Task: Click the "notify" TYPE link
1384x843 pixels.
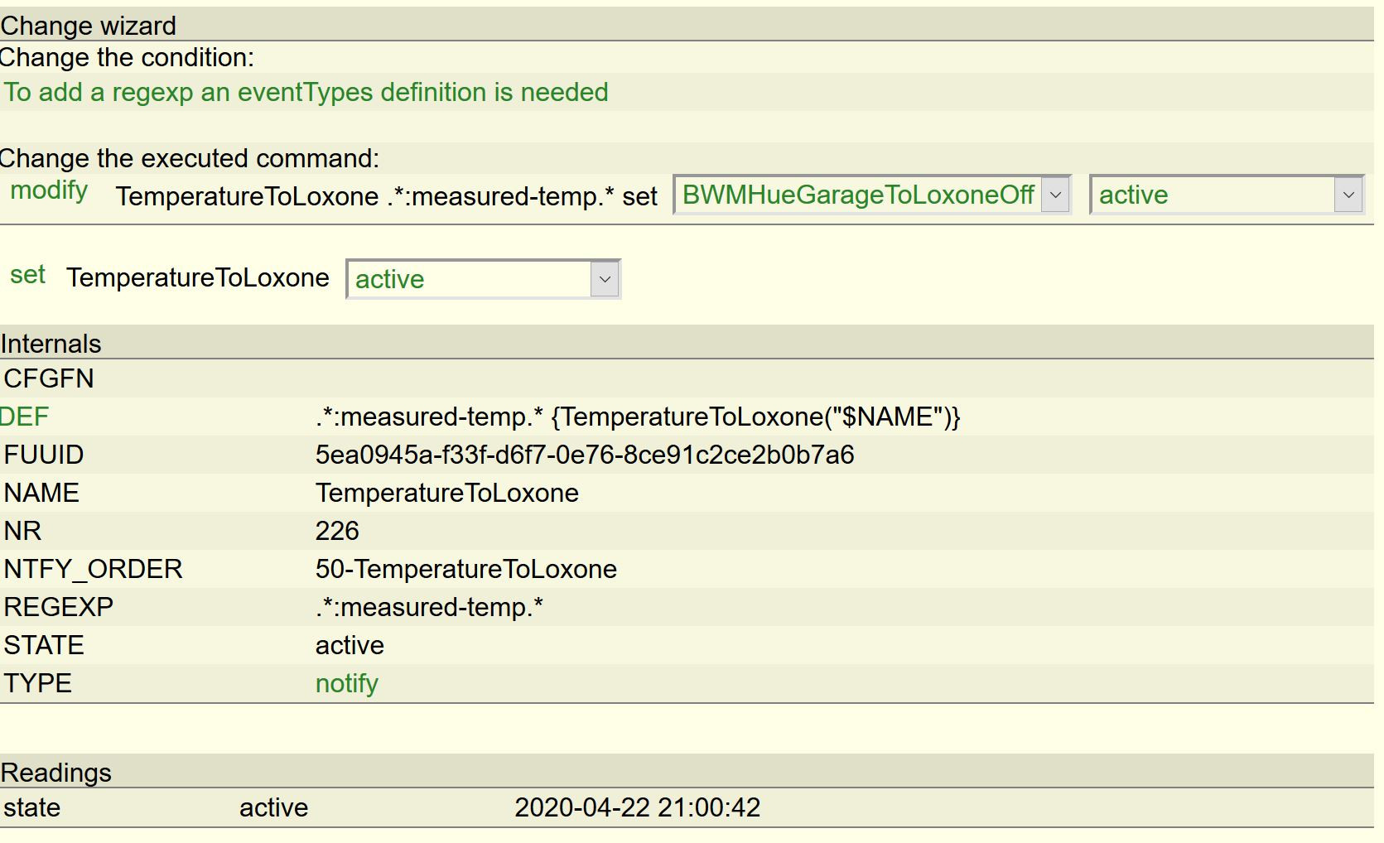Action: 346,683
